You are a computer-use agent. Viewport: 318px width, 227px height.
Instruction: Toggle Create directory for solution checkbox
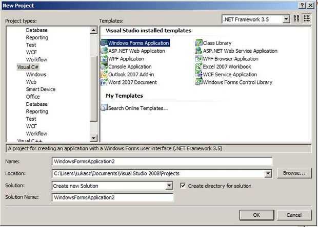(183, 186)
